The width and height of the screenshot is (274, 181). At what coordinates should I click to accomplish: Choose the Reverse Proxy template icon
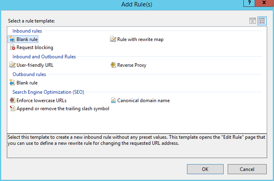113,65
